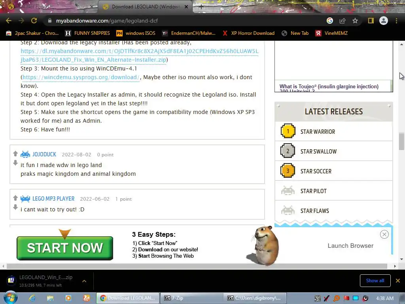
Task: Close the downloads bar
Action: [398, 281]
